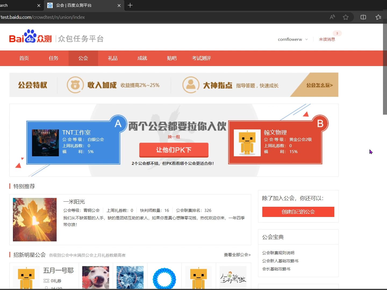Image resolution: width=387 pixels, height=290 pixels.
Task: Open TNT工作室 guild name
Action: [76, 132]
